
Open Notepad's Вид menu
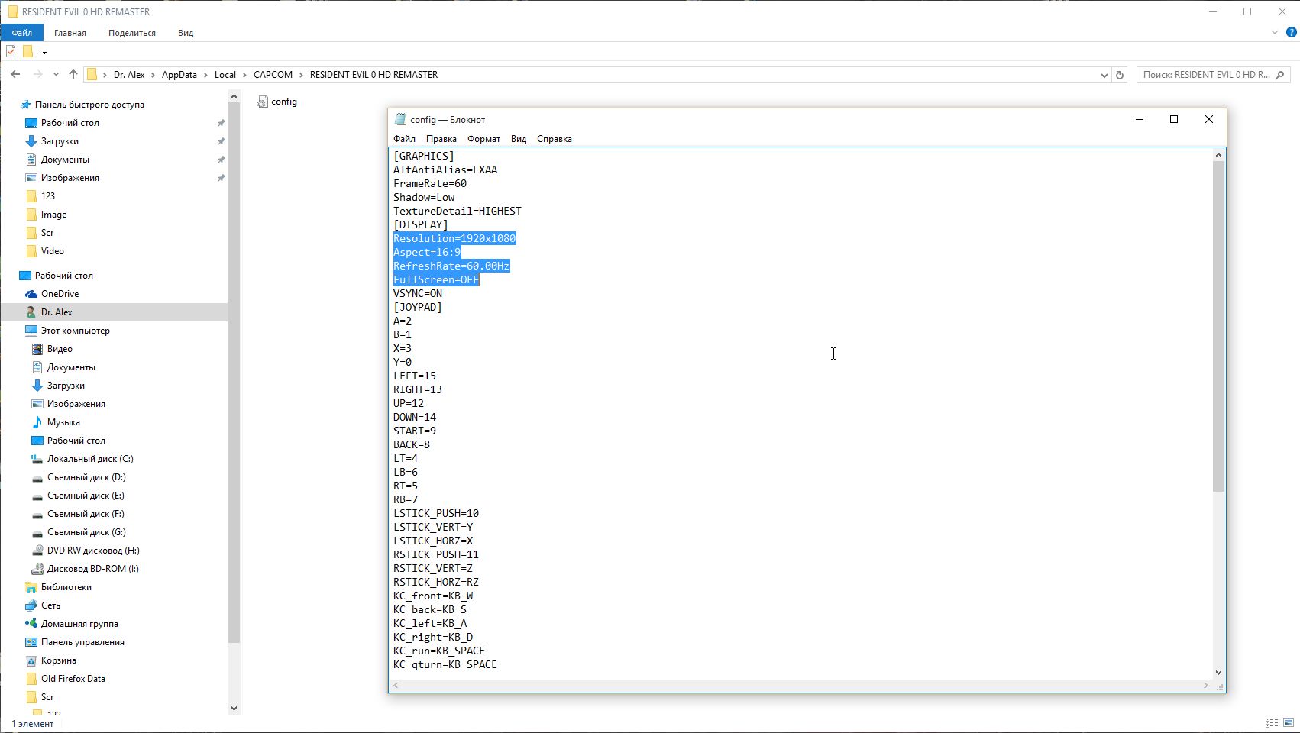[x=519, y=139]
